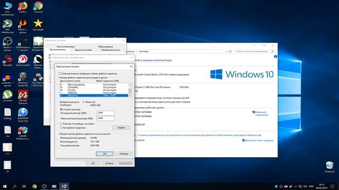Click Cancel in Performance Options dialog
Screen dimensions: 339x190
click(x=109, y=163)
